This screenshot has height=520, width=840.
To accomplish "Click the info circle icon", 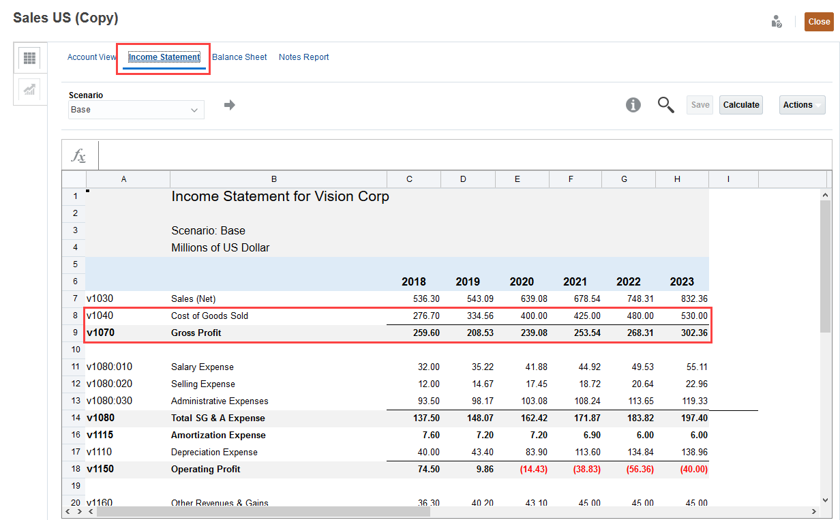I will [633, 105].
